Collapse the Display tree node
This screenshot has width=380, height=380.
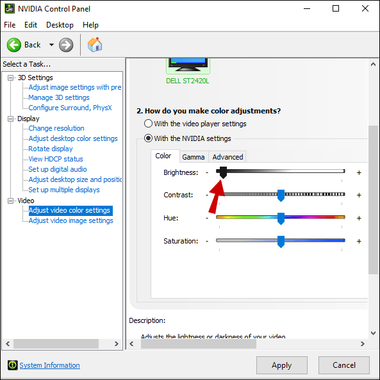[10, 119]
